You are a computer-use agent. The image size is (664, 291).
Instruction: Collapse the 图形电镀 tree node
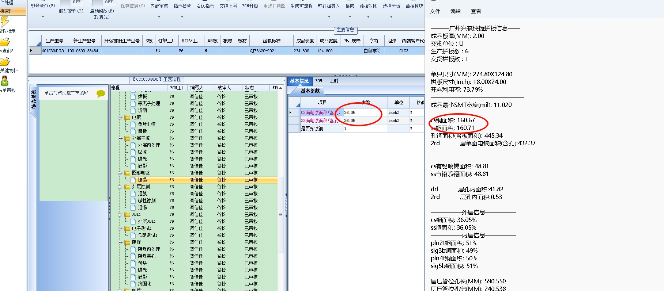120,173
